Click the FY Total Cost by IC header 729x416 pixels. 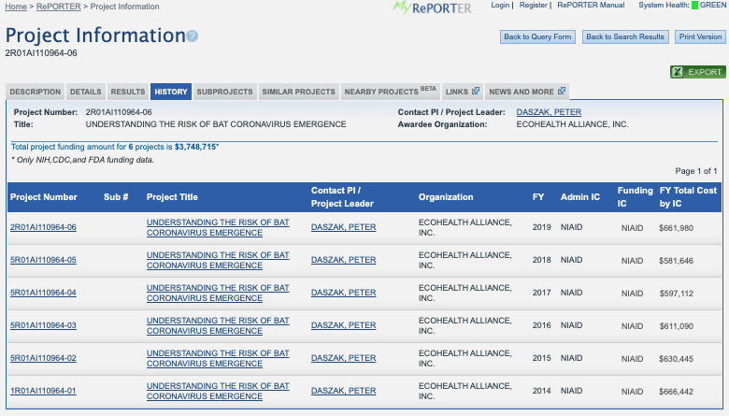click(688, 197)
